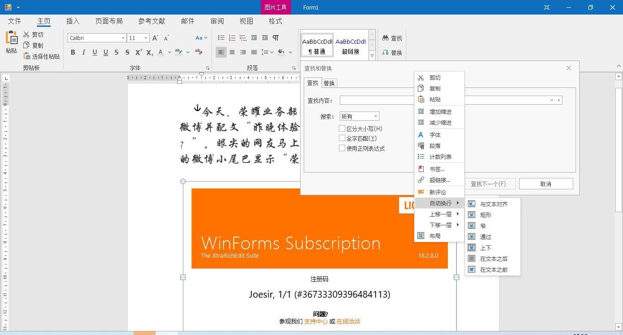Center align paragraph text
This screenshot has width=623, height=335.
[x=232, y=52]
